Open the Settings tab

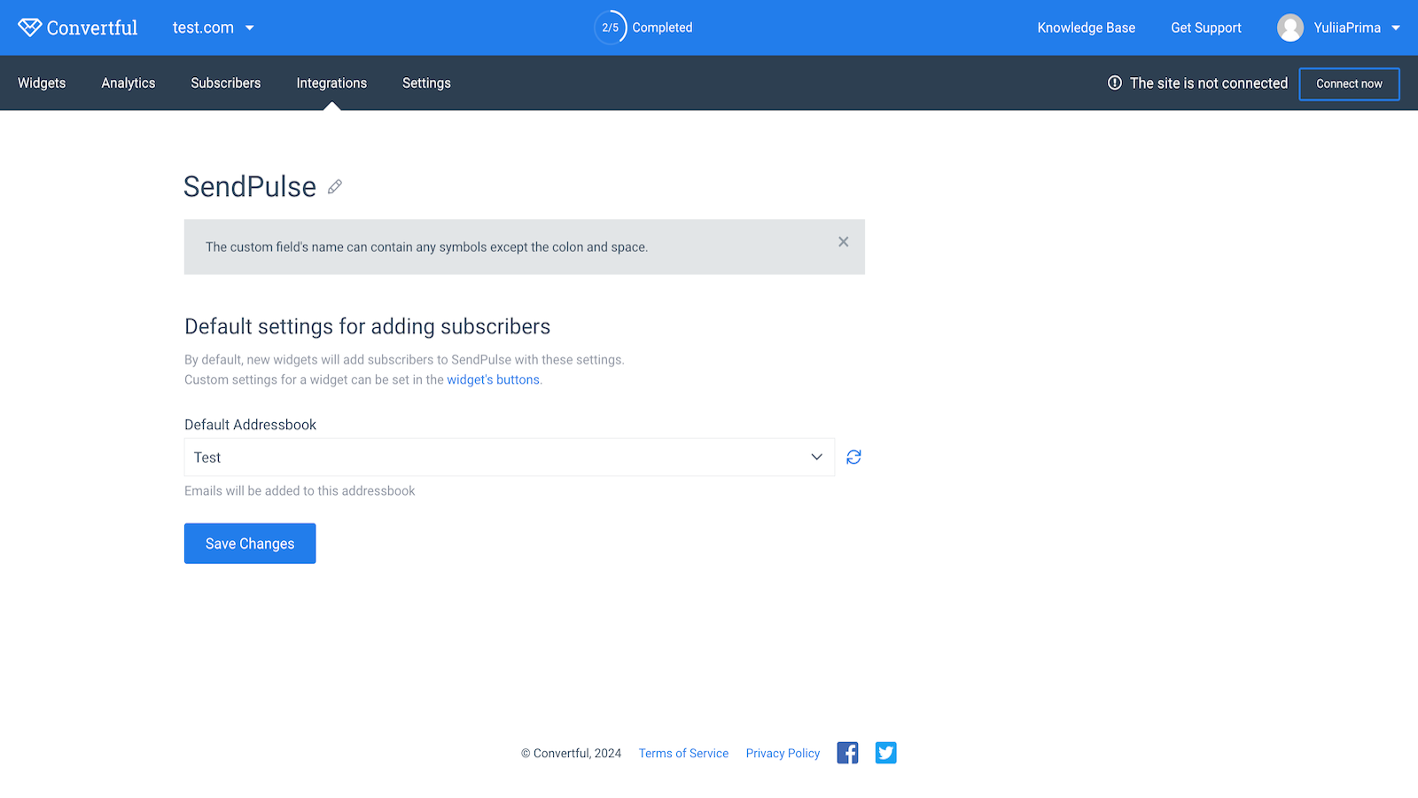[426, 83]
